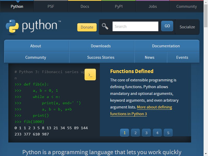
Task: Switch to slide 2 in the carousel
Action: coord(135,133)
